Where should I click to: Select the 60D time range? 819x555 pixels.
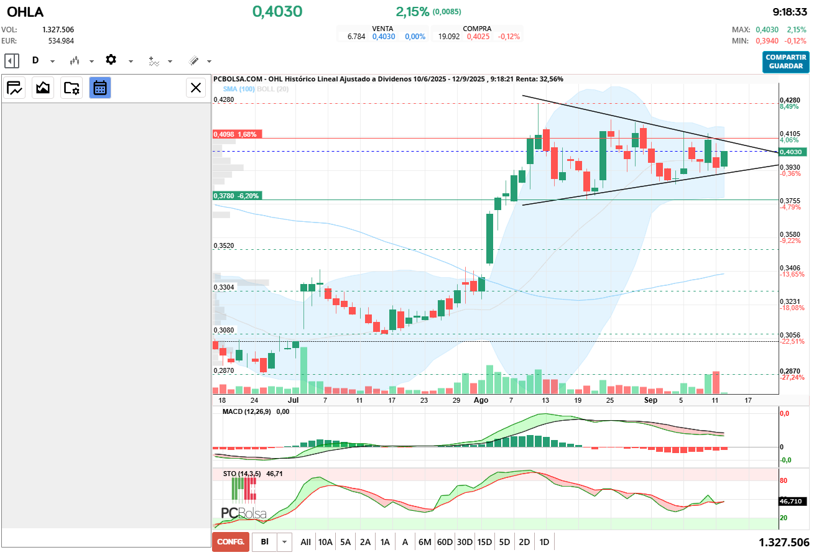pyautogui.click(x=445, y=542)
